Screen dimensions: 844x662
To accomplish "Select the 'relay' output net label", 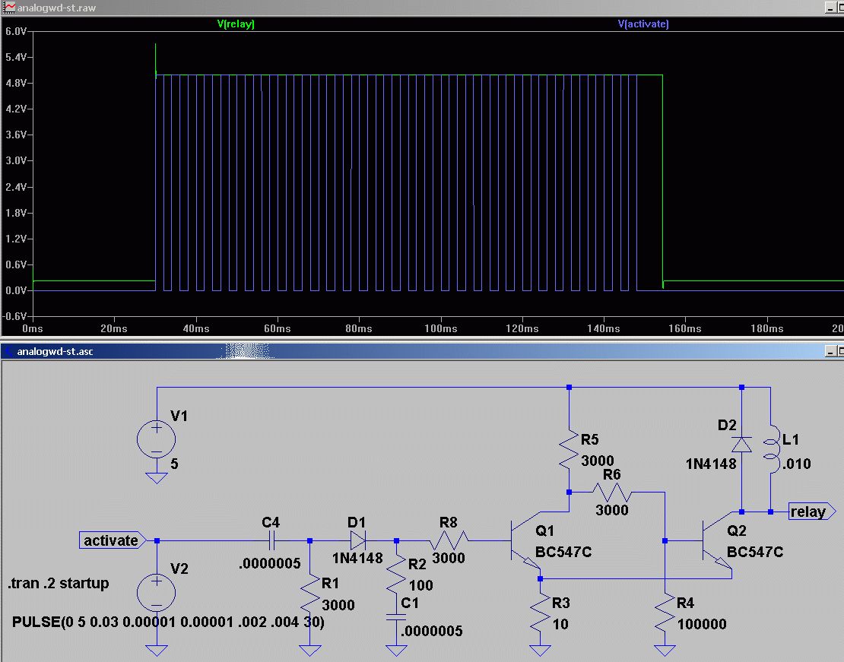I will point(811,512).
